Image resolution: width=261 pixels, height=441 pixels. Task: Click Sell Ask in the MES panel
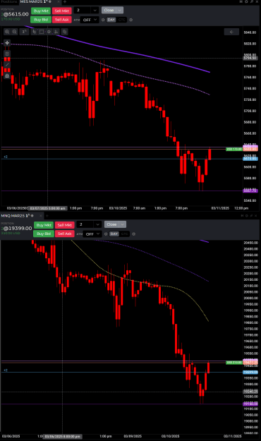pos(61,20)
